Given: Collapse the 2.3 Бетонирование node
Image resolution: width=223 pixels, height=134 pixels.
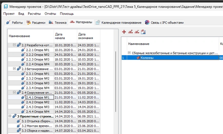Looking at the screenshot, I should coord(14,69).
